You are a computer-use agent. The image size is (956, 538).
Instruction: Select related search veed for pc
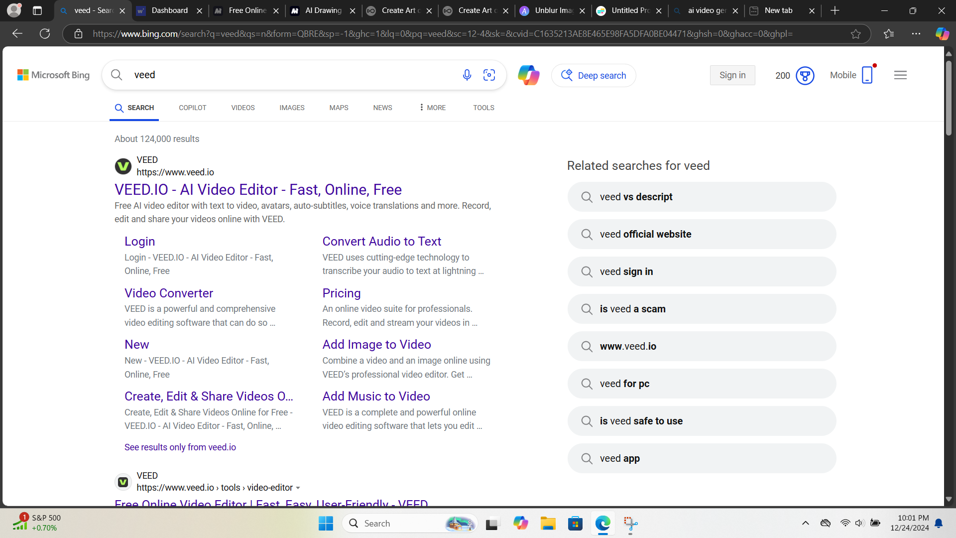coord(702,384)
